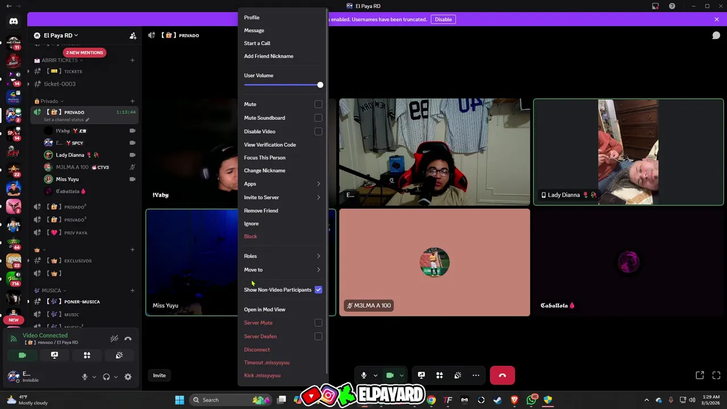Viewport: 727px width, 409px height.
Task: Open invite people icon beside server name
Action: (133, 36)
